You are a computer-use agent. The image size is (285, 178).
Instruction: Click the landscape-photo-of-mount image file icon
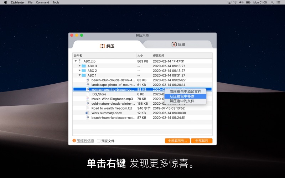pyautogui.click(x=88, y=85)
